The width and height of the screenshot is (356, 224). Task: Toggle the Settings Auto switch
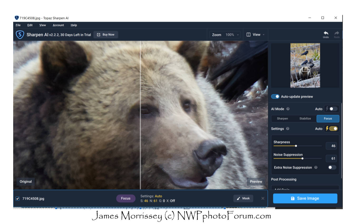(x=333, y=129)
